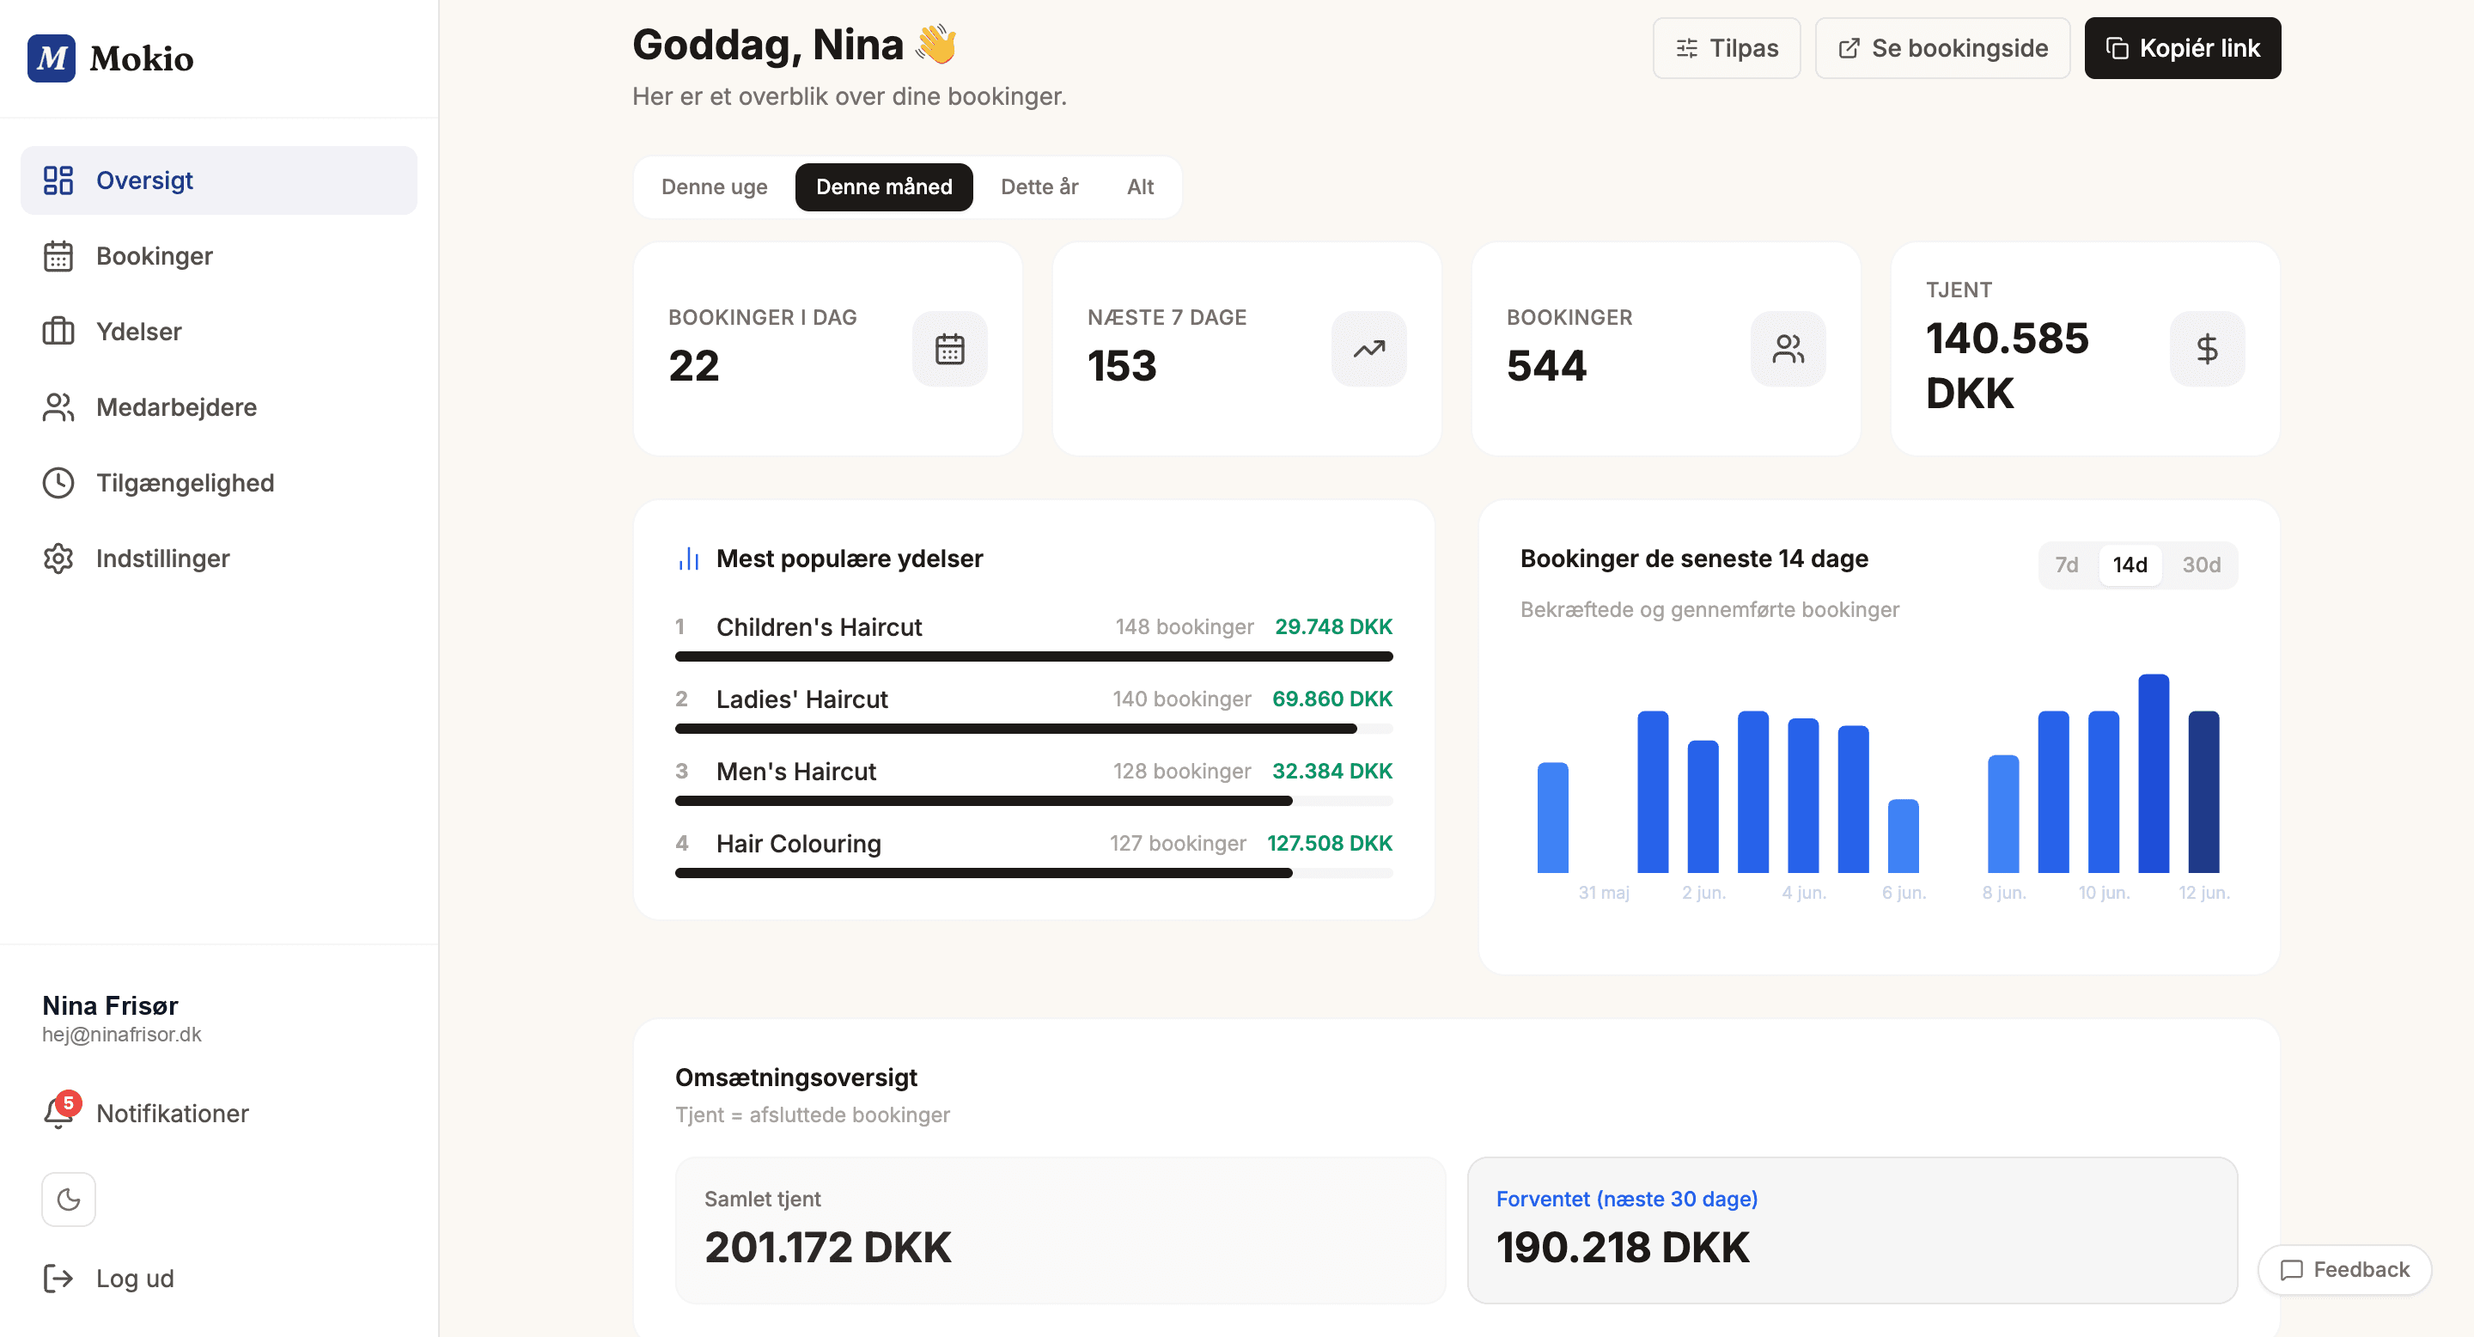Click the Men's Haircut service name
This screenshot has height=1337, width=2474.
click(x=796, y=772)
